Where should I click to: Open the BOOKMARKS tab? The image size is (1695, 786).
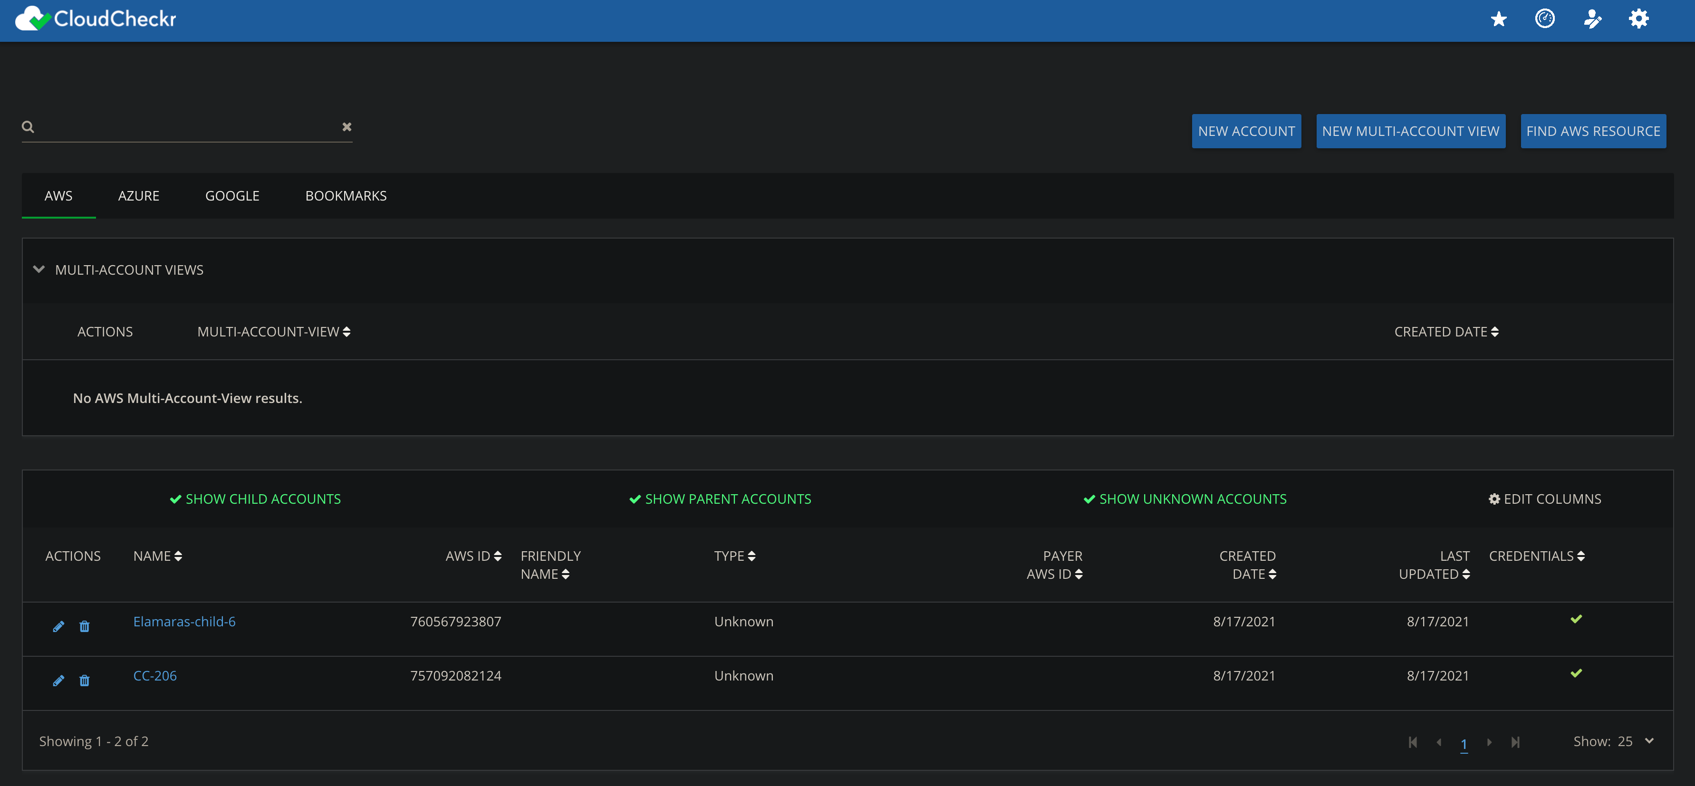click(346, 195)
